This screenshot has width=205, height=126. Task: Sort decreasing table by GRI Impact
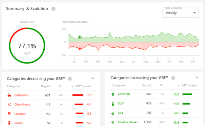tap(81, 86)
